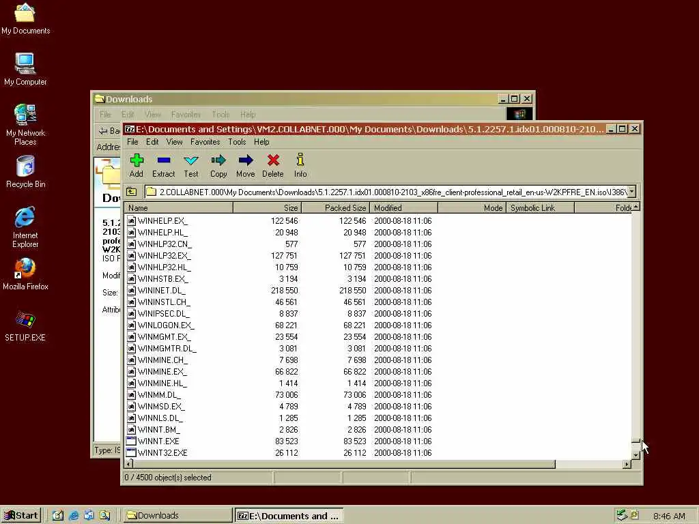The image size is (699, 524).
Task: Click Internet Explorer quick launch icon
Action: point(74,515)
